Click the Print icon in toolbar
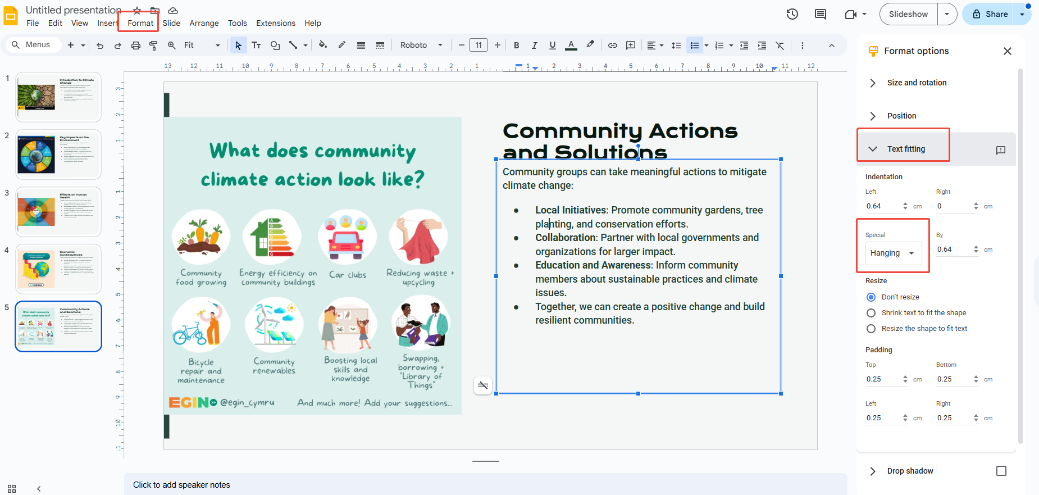 coord(135,46)
